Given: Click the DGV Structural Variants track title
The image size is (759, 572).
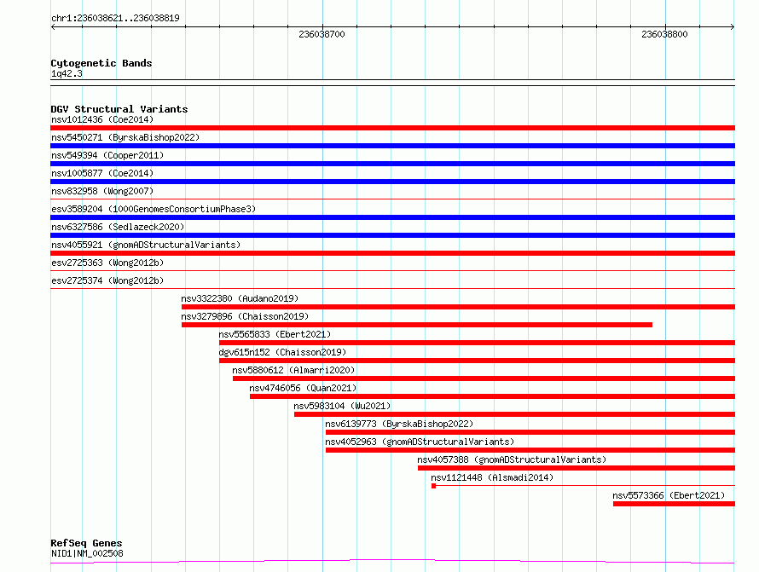Looking at the screenshot, I should (x=119, y=109).
